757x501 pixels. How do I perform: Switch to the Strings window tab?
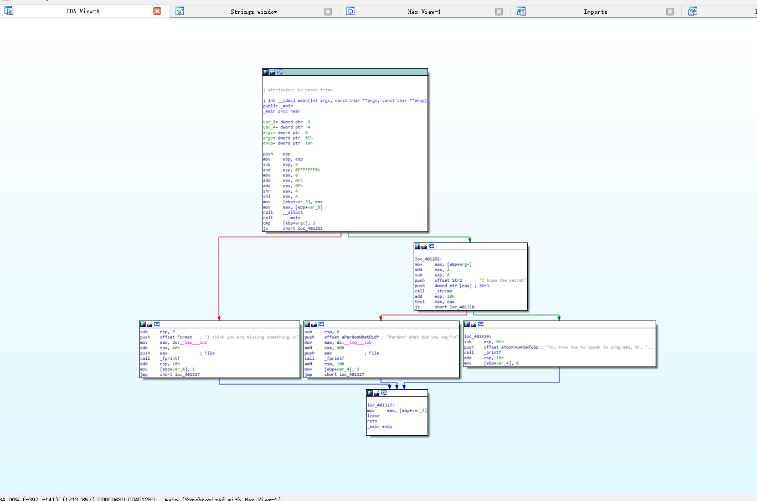pos(254,12)
